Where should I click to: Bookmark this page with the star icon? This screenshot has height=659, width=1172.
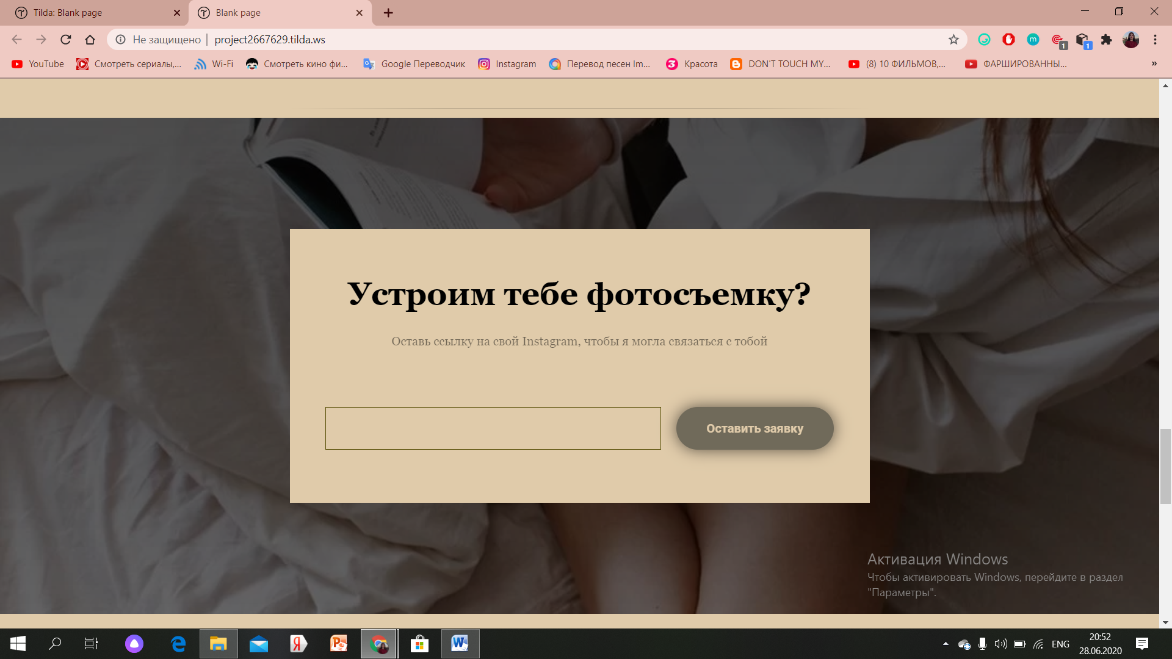click(953, 40)
